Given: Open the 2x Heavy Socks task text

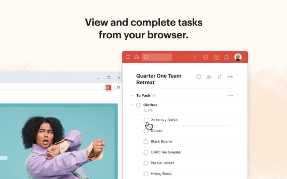Looking at the screenshot, I should (164, 120).
